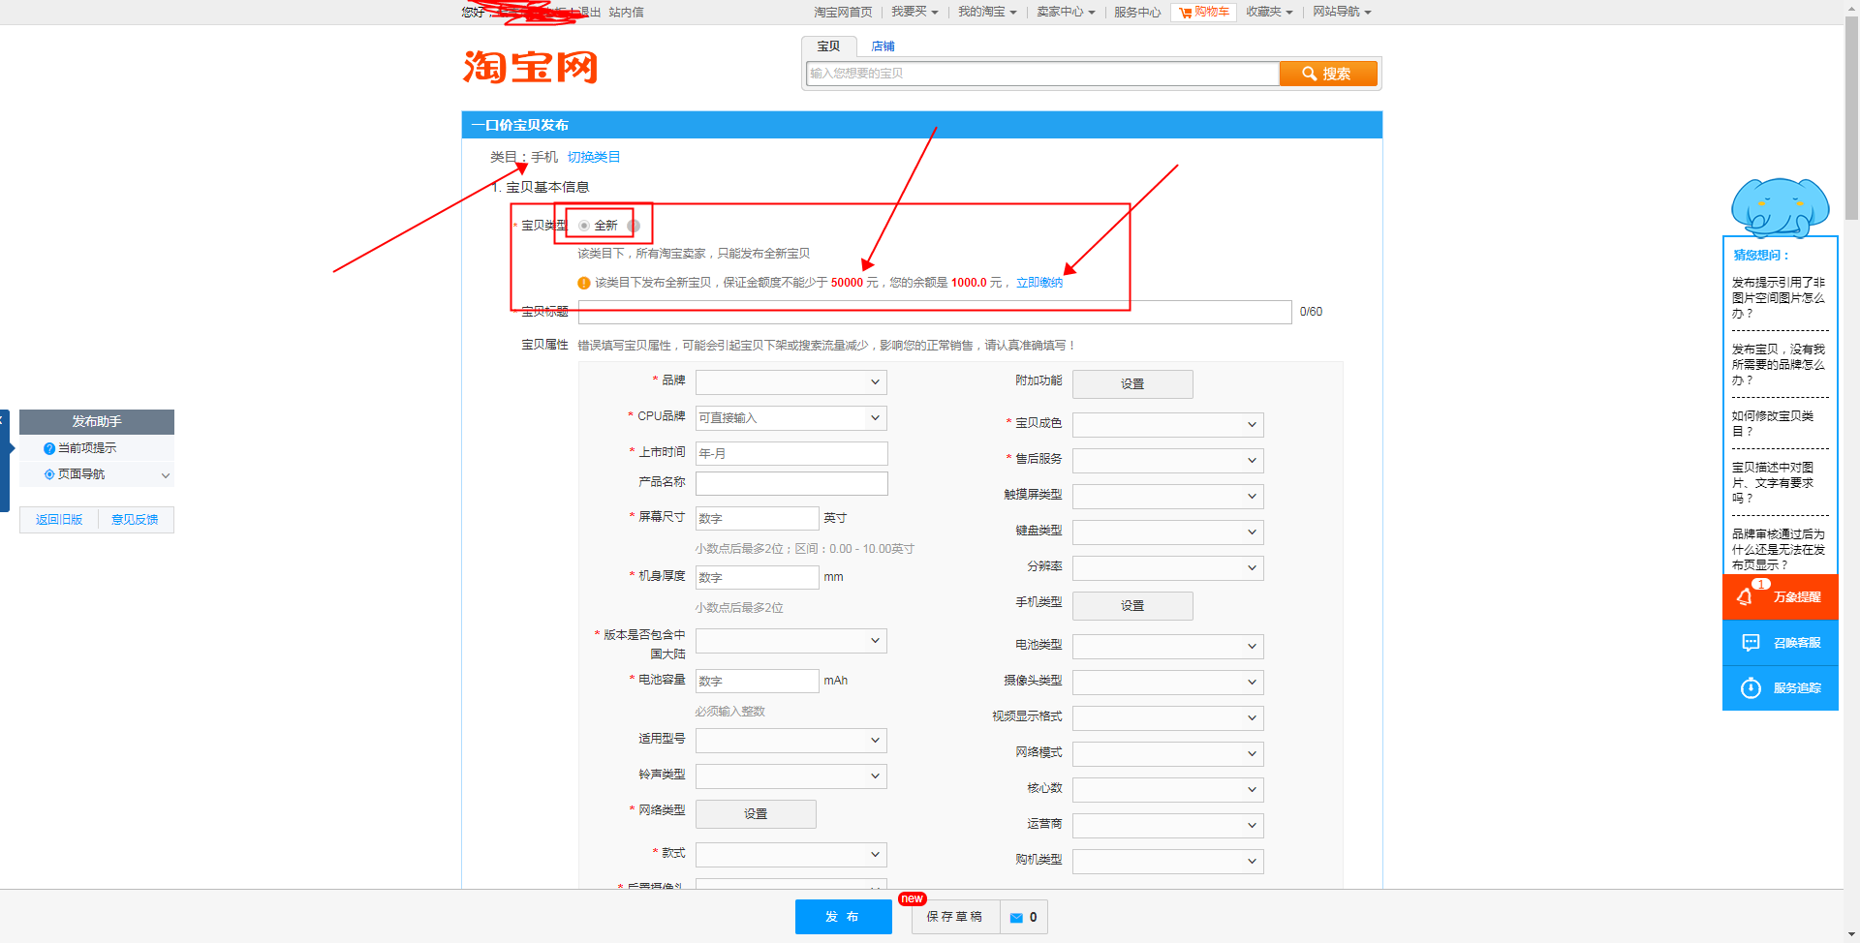Open the 铃声类型 dropdown

tap(791, 776)
